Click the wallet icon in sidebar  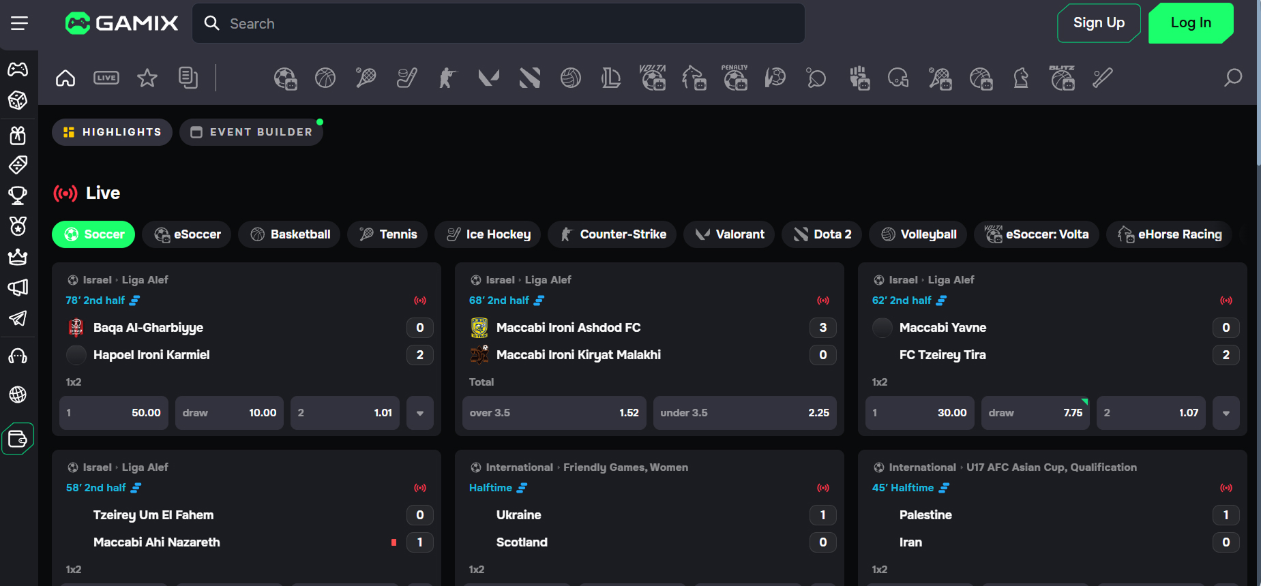18,439
